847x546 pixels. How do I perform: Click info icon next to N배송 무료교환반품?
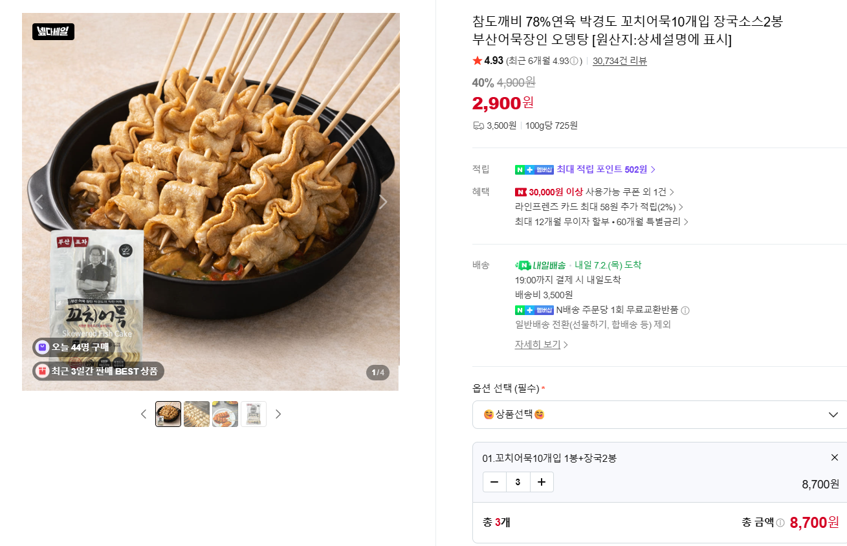[685, 311]
